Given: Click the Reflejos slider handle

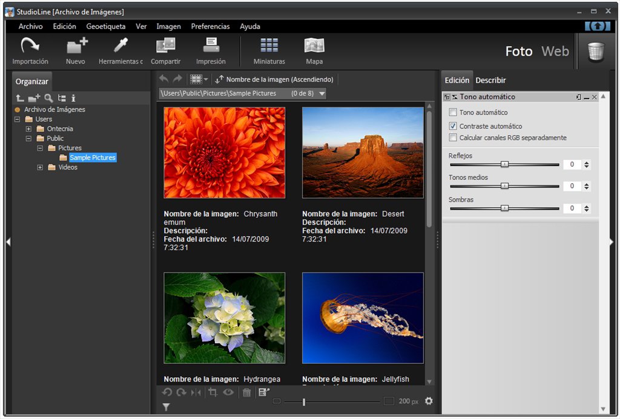Looking at the screenshot, I should [504, 164].
